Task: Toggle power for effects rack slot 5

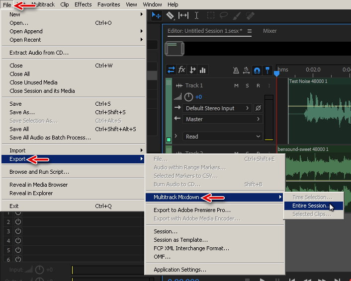Action: 18,250
